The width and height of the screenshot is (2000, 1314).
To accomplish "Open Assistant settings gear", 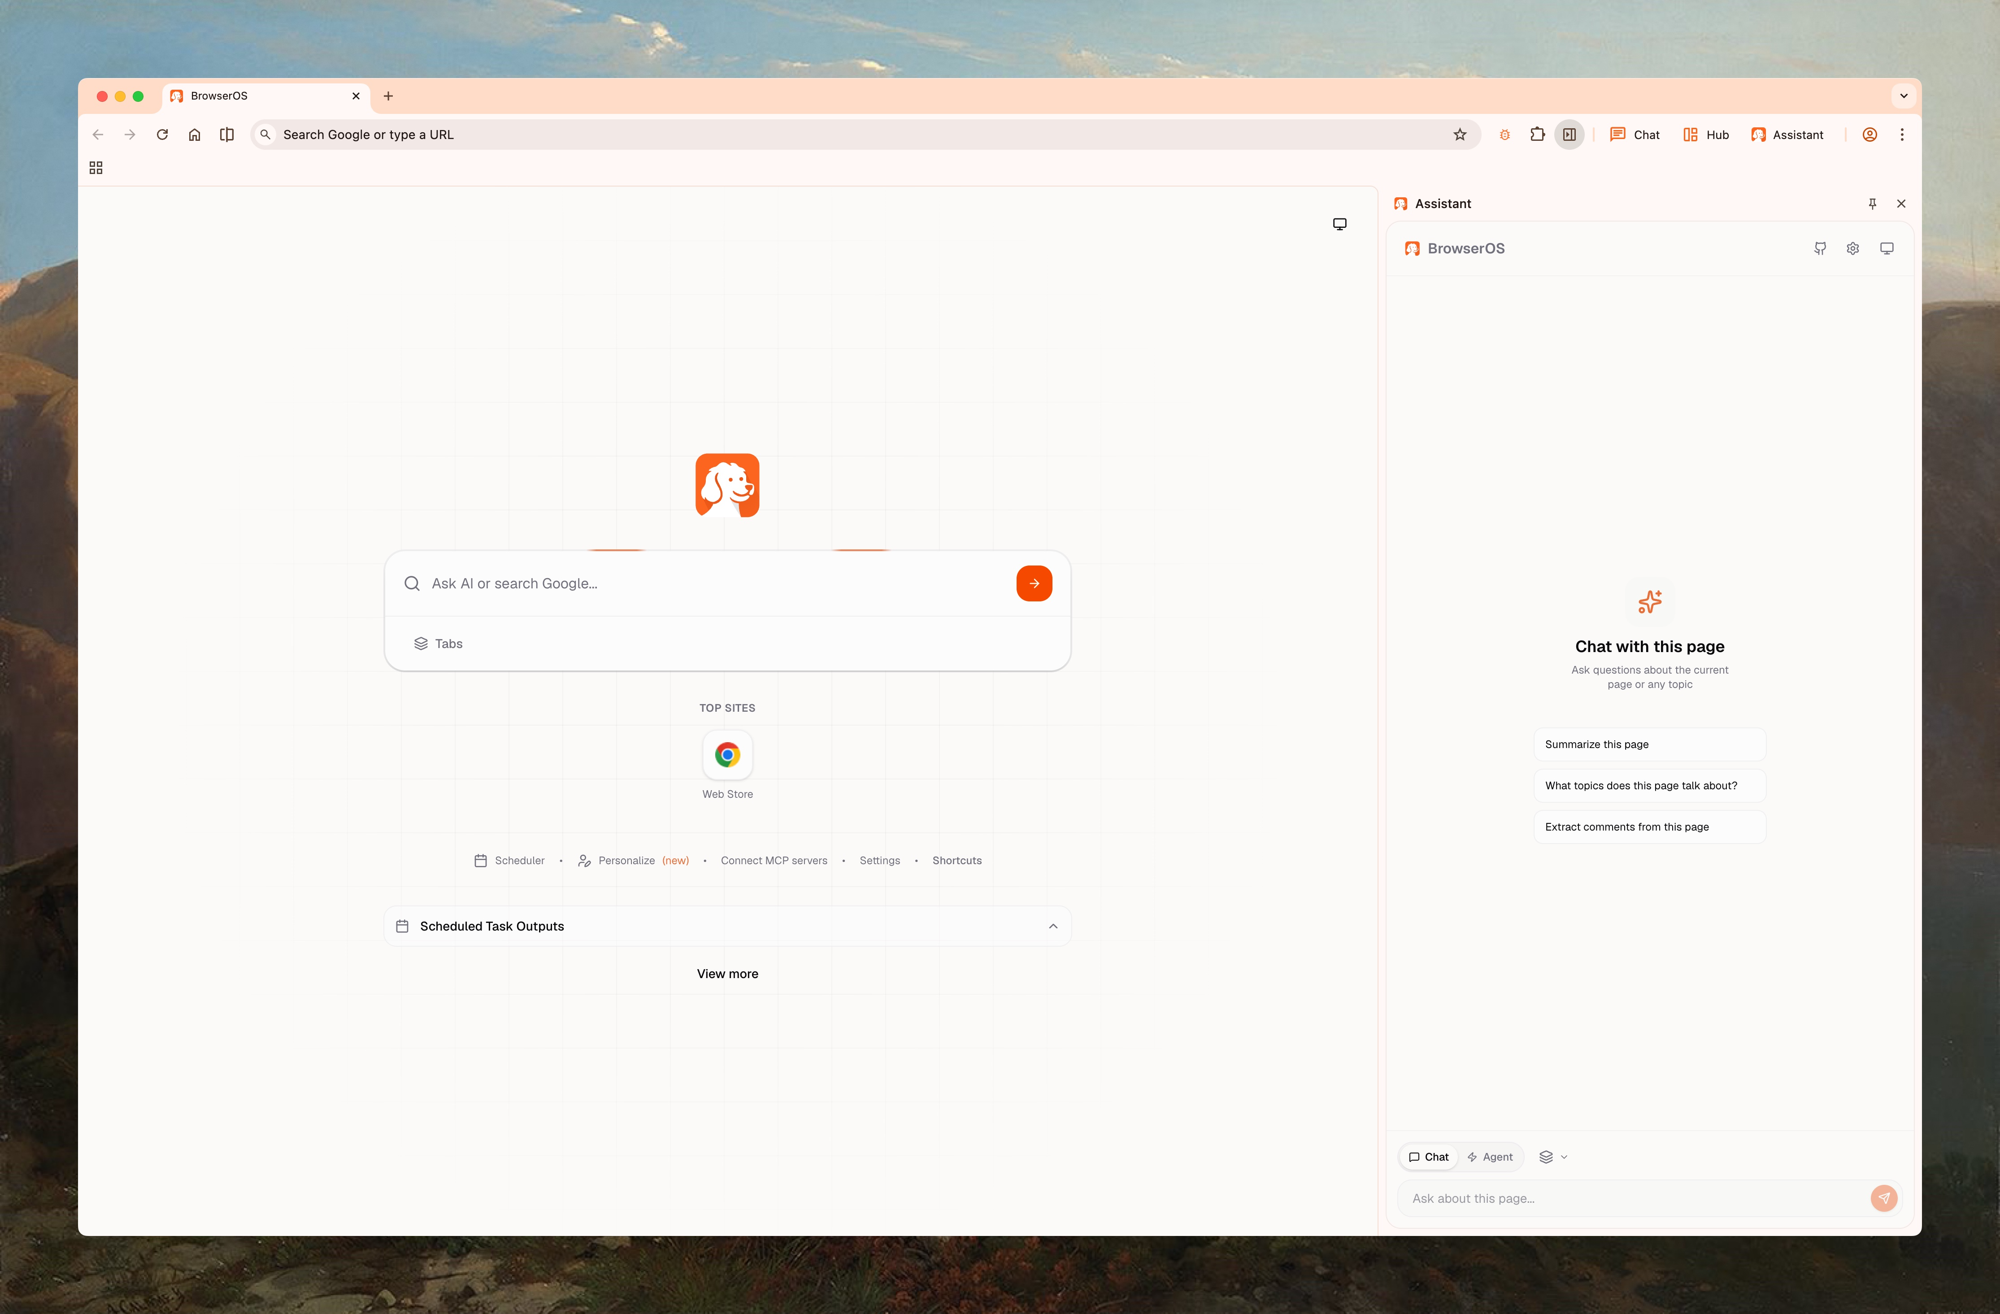I will point(1853,248).
